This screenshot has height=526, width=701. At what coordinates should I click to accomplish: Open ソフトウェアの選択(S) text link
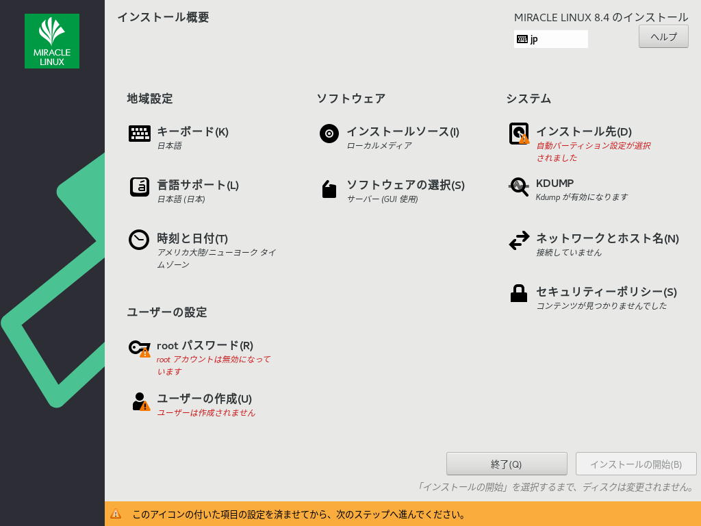(x=405, y=185)
